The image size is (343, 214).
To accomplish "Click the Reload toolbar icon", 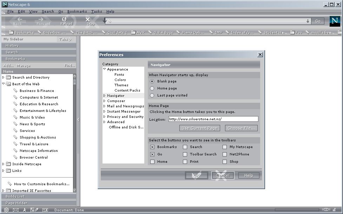I will (64, 19).
